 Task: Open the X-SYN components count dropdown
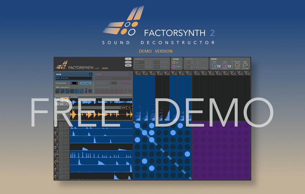click(114, 83)
